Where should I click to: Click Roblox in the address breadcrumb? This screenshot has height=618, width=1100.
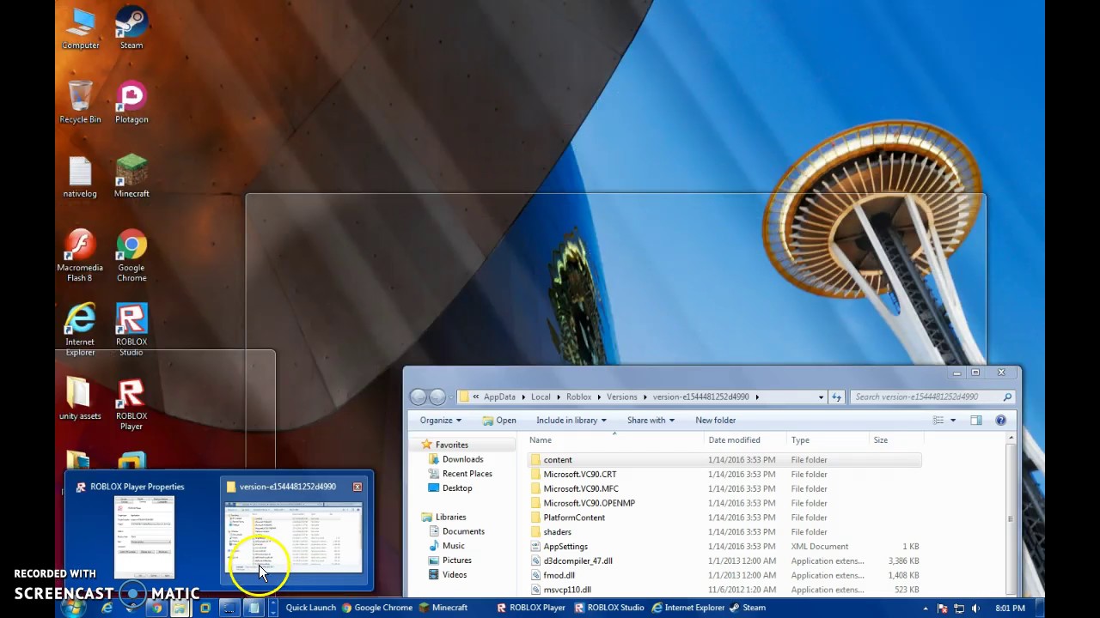(x=578, y=397)
